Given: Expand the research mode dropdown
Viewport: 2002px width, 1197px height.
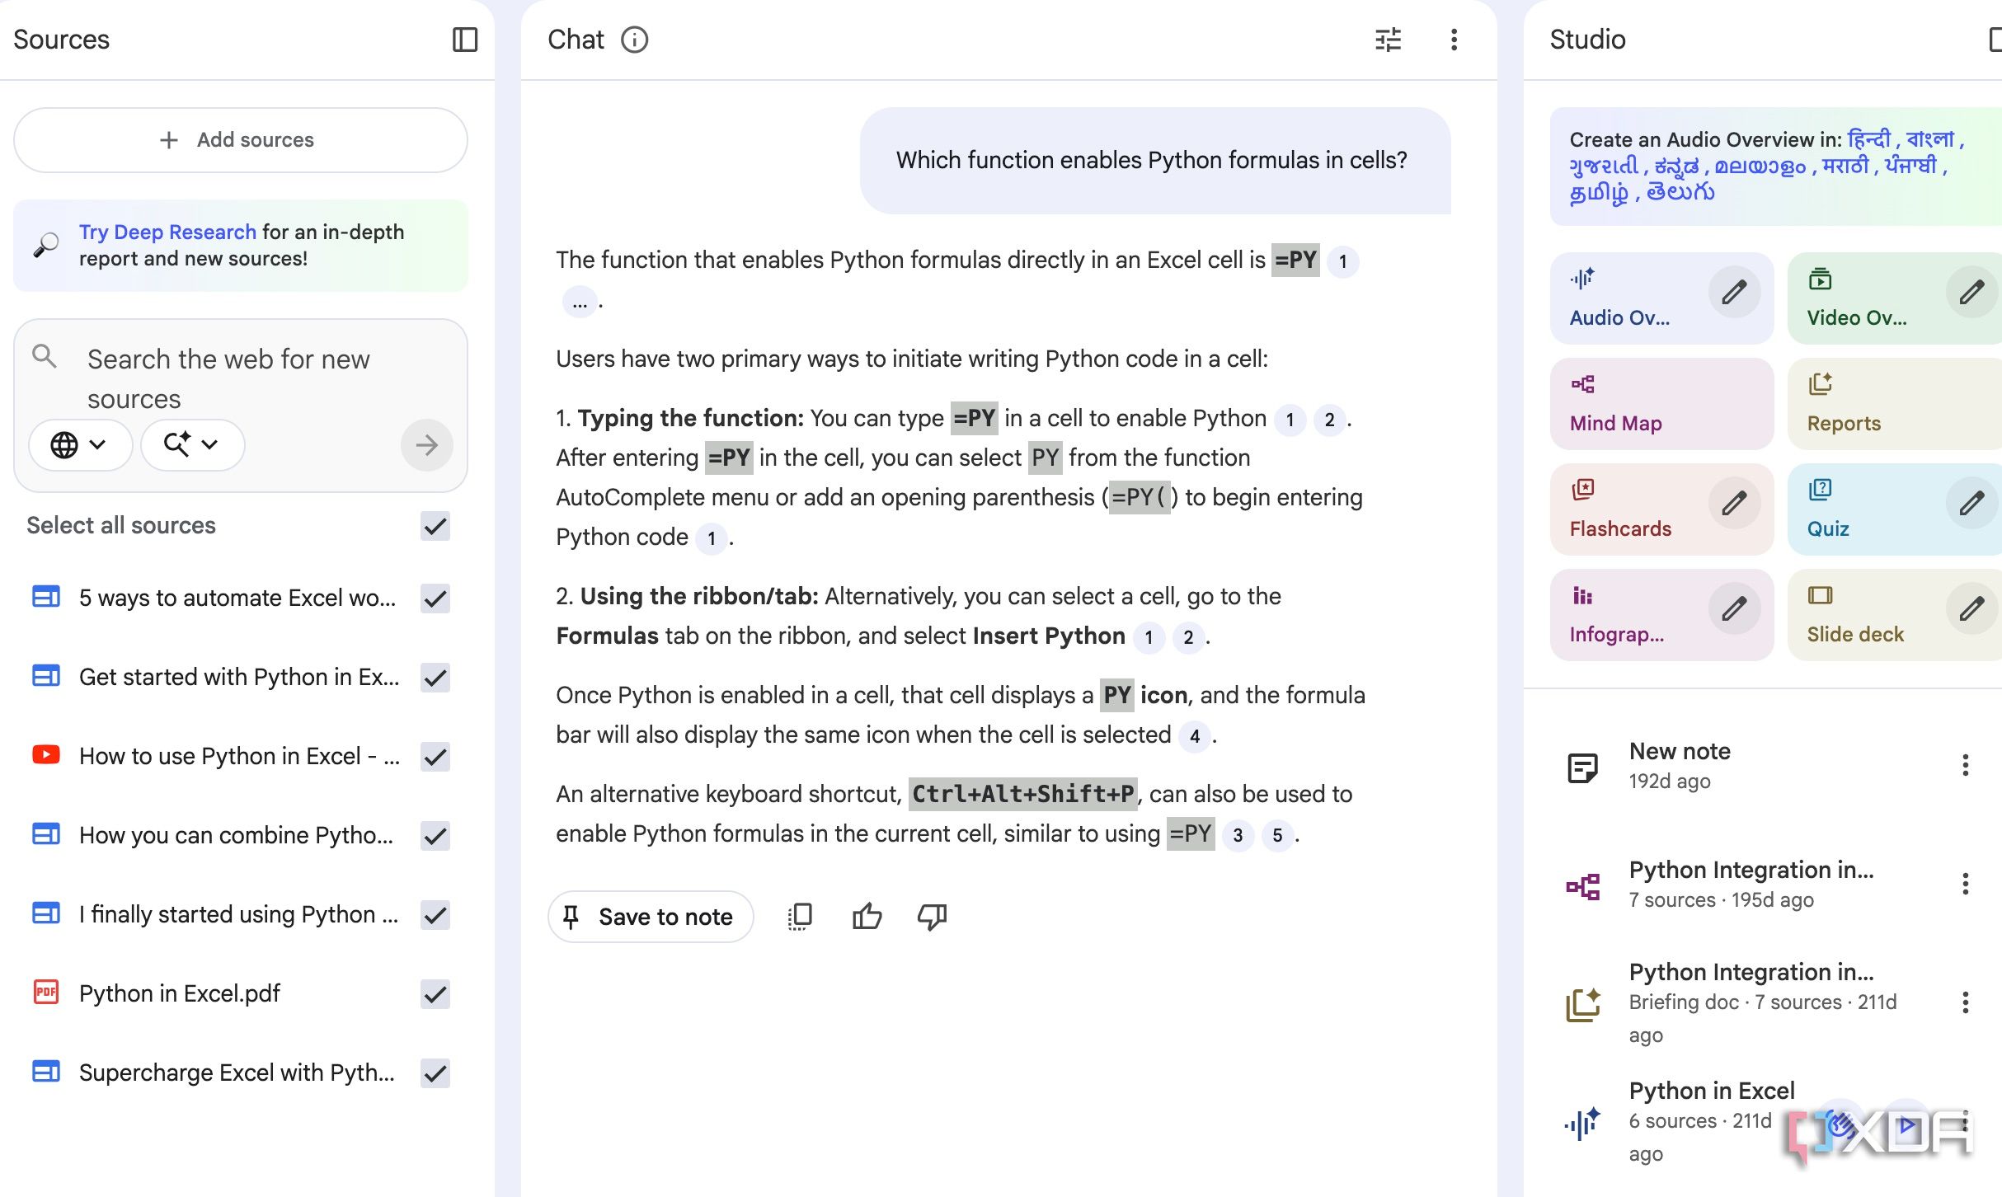Looking at the screenshot, I should pos(191,445).
